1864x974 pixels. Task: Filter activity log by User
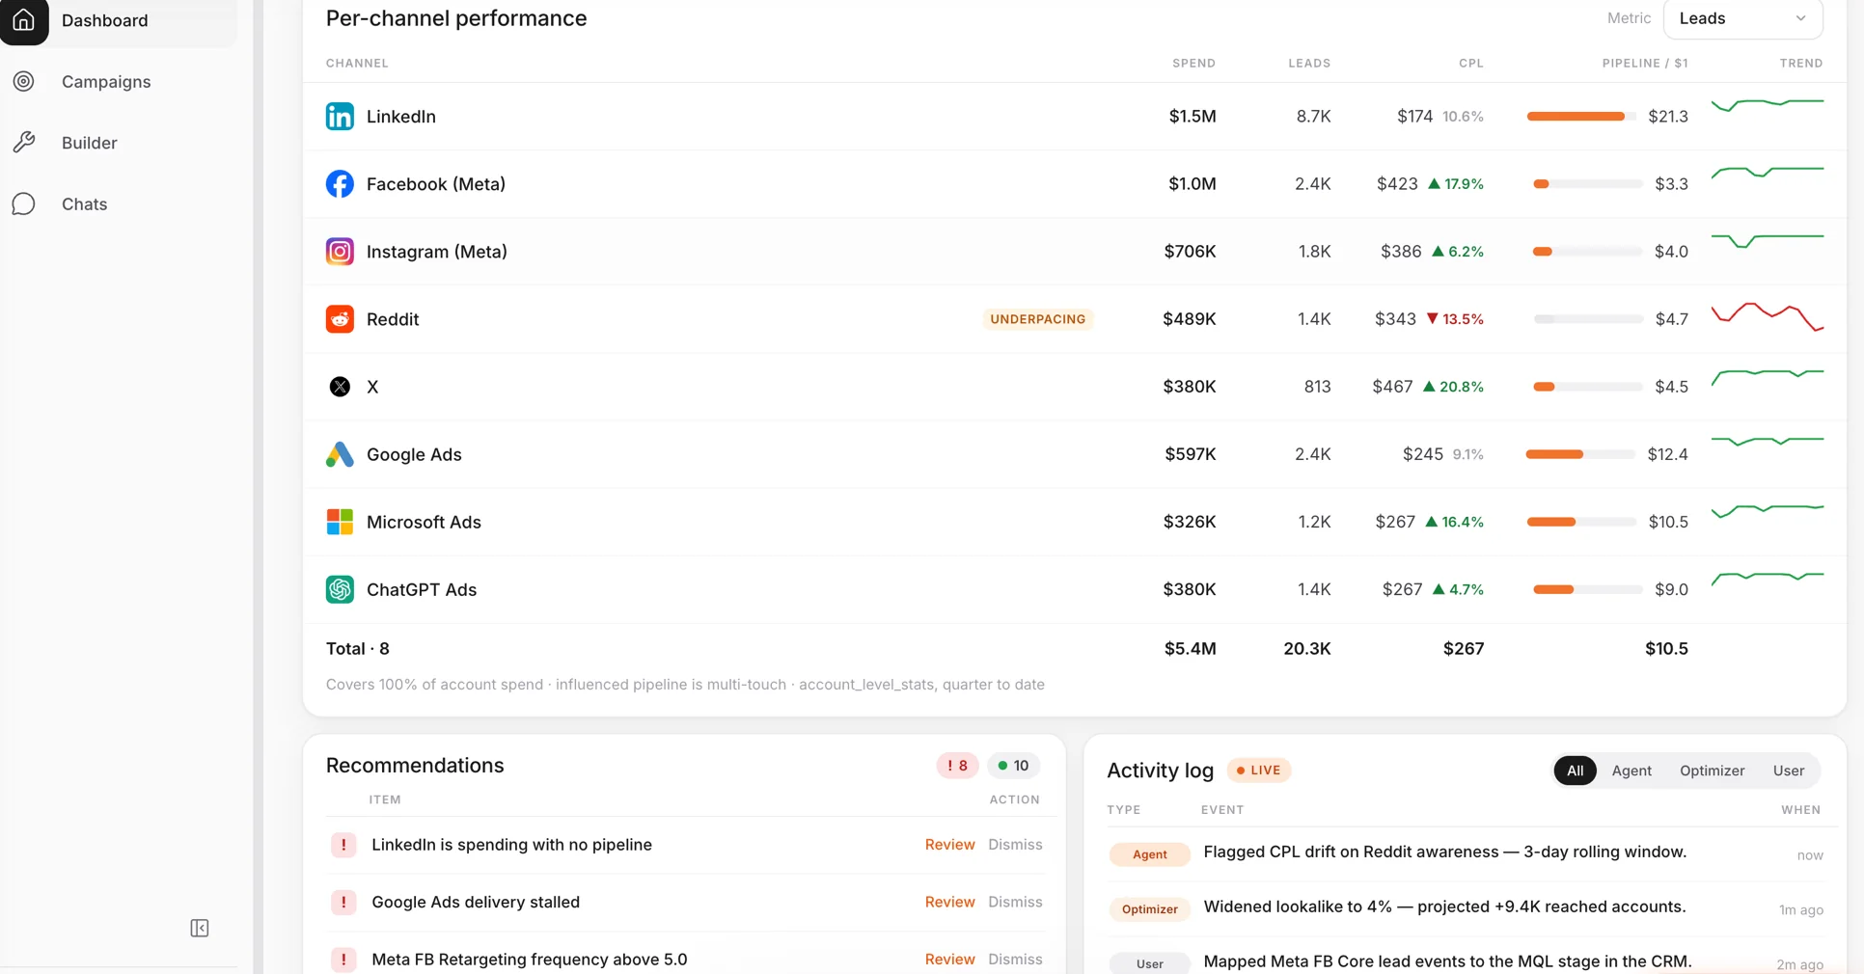[x=1788, y=771]
